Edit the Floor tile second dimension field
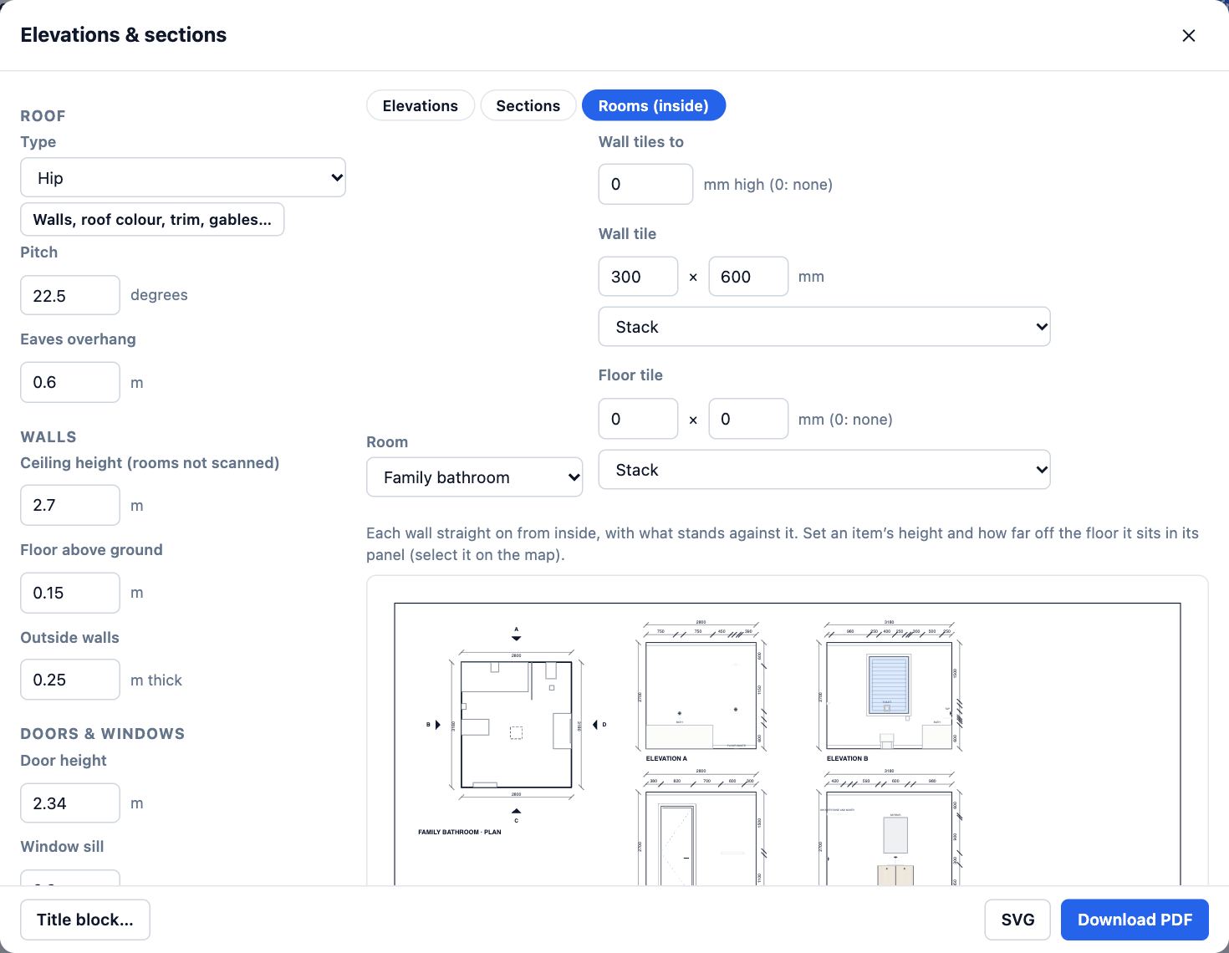The height and width of the screenshot is (953, 1229). click(748, 419)
